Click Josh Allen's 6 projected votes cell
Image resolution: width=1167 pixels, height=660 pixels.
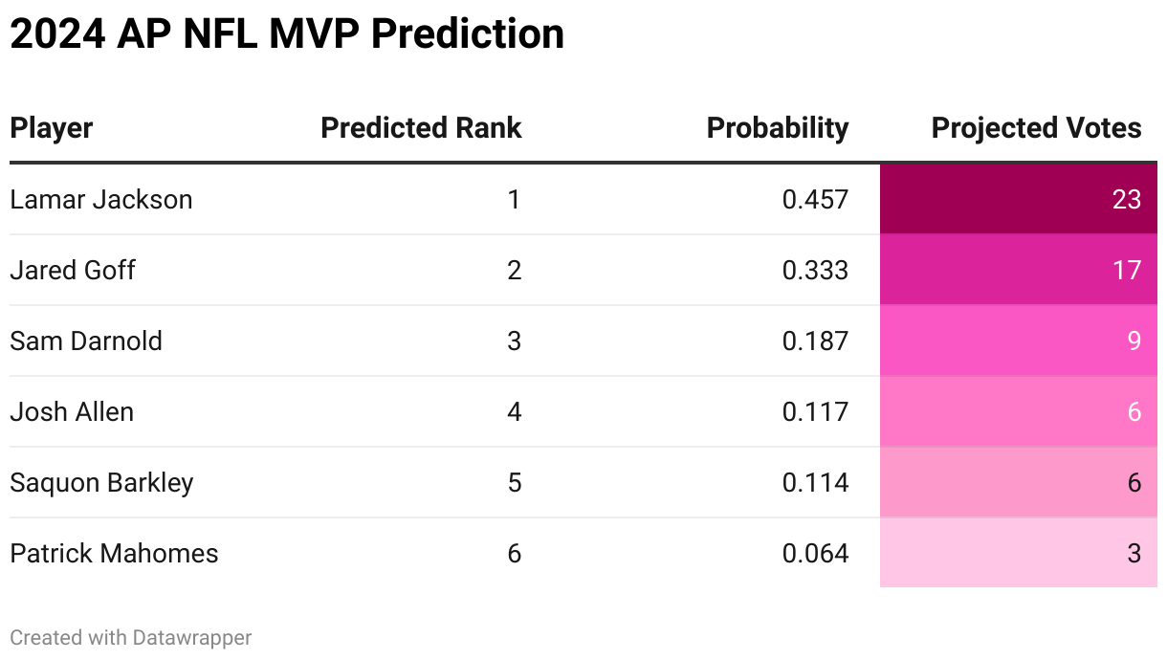pos(1018,412)
